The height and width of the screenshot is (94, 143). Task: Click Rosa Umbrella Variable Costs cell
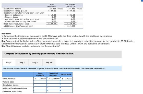[x=40, y=82]
